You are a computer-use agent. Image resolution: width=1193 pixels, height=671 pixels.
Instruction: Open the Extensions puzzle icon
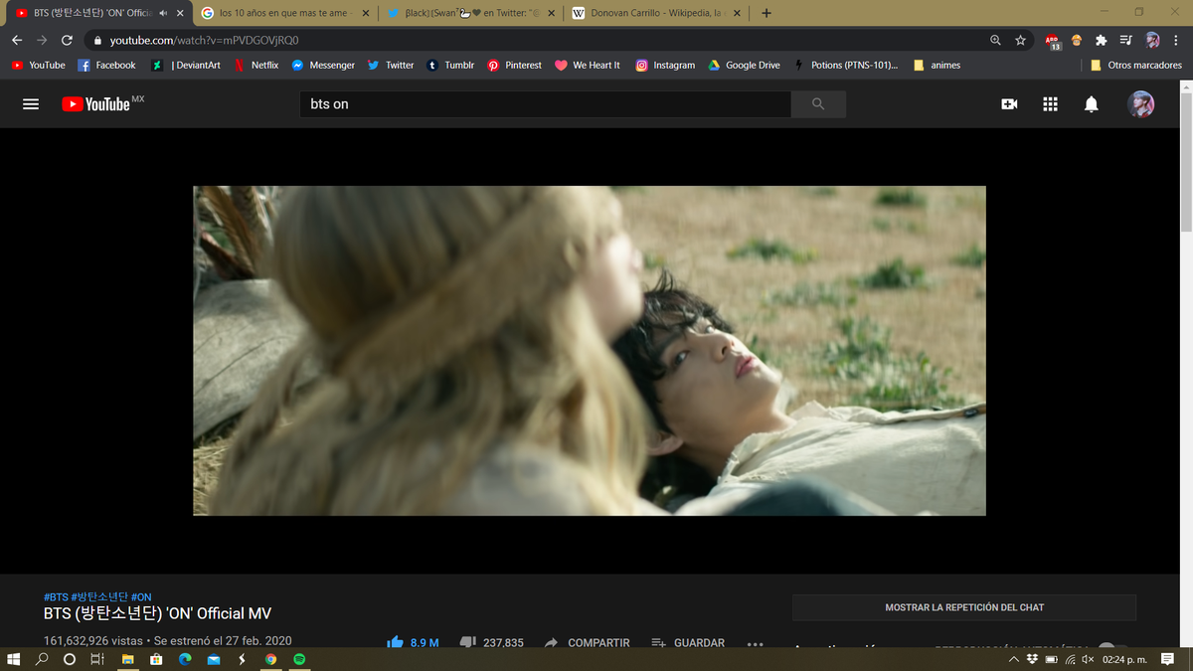(x=1101, y=40)
